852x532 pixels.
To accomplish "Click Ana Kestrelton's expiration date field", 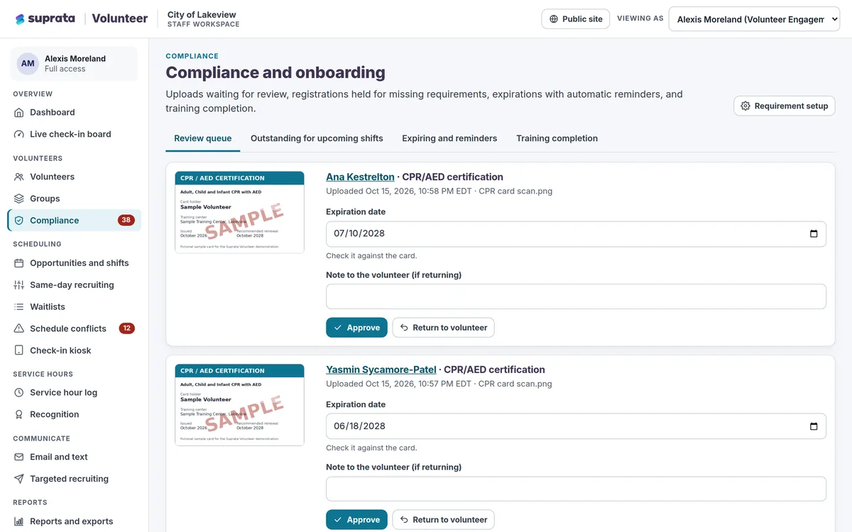I will pos(576,234).
